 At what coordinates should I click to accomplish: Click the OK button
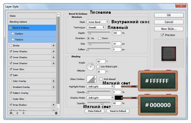(169, 15)
